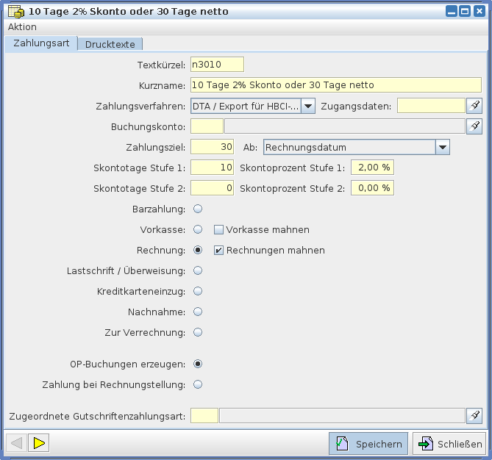Enable the Vorkasse mahnen checkbox
492x460 pixels.
pos(218,230)
